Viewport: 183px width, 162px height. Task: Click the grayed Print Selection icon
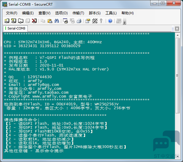pyautogui.click(x=72, y=21)
